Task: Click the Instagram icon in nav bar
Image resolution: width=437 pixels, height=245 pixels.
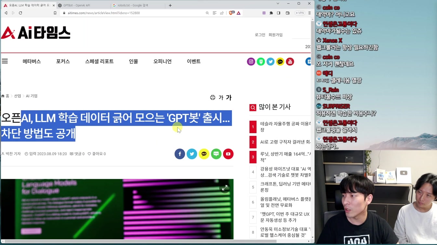Action: click(x=251, y=62)
